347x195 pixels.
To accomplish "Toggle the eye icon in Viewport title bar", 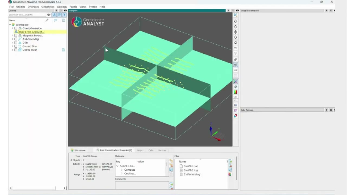I will point(237,11).
